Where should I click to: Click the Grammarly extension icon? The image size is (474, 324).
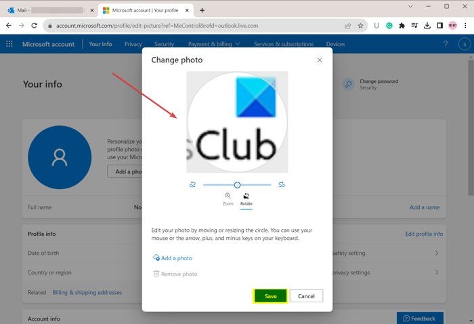coord(389,26)
